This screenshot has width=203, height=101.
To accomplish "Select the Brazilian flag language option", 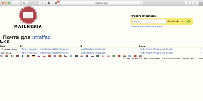I will tap(114, 56).
